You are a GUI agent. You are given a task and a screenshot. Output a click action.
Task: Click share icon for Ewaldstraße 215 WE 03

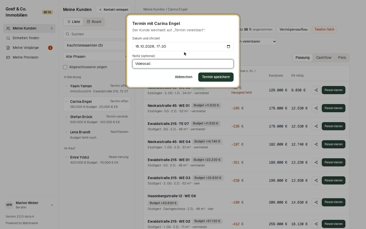tap(316, 180)
